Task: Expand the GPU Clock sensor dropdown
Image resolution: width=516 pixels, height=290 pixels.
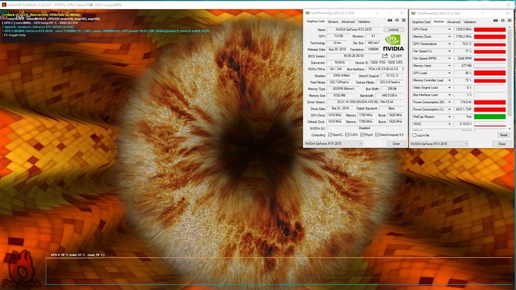Action: coord(450,29)
